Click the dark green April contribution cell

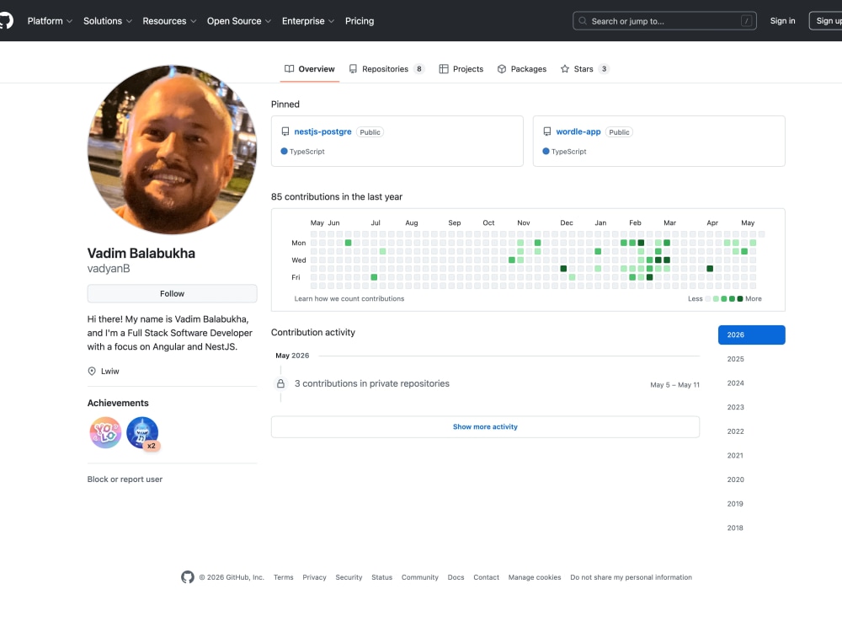(710, 269)
